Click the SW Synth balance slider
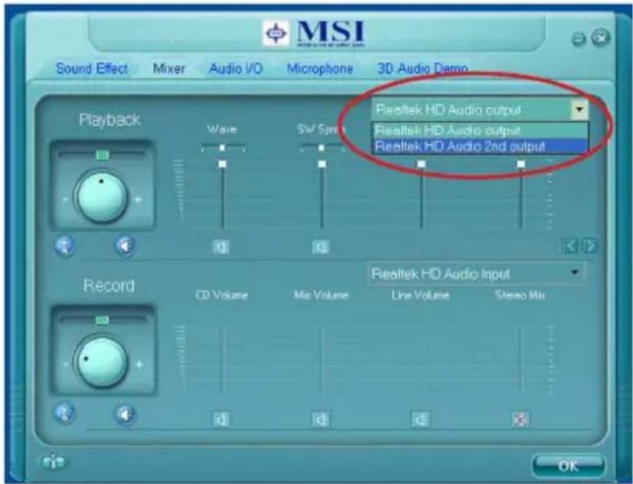The image size is (633, 484). 321,148
